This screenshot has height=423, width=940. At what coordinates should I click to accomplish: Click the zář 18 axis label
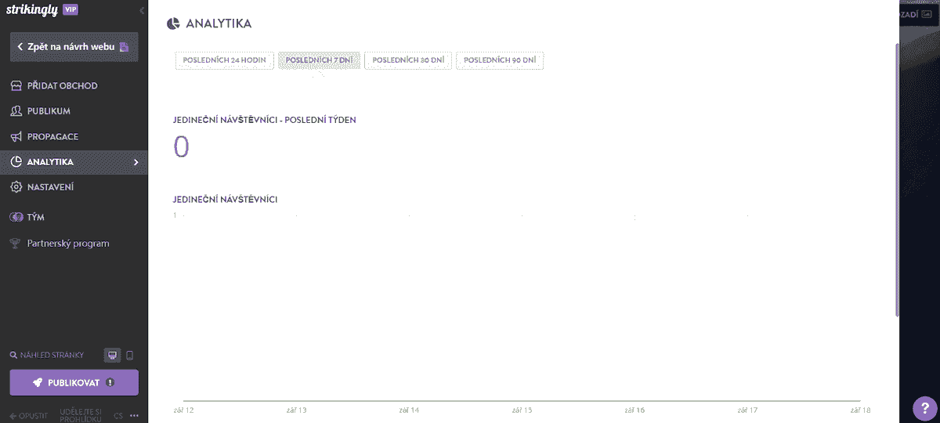[x=860, y=410]
